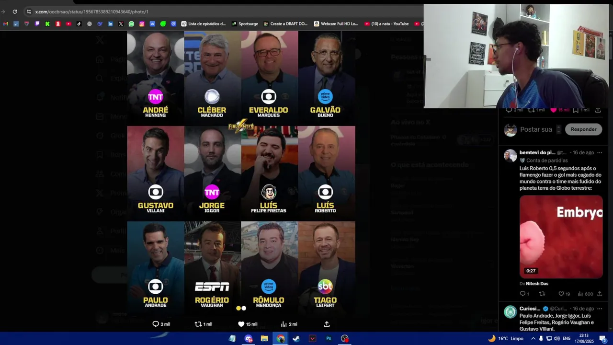Like the photo showing 15 mil likes
The height and width of the screenshot is (345, 613).
coord(248,324)
